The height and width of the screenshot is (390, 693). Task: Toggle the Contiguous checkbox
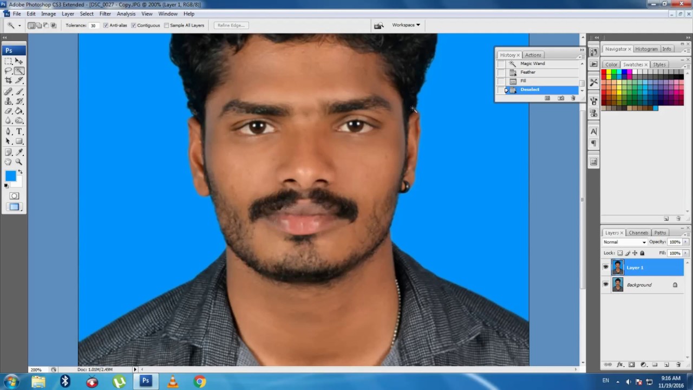click(x=134, y=25)
